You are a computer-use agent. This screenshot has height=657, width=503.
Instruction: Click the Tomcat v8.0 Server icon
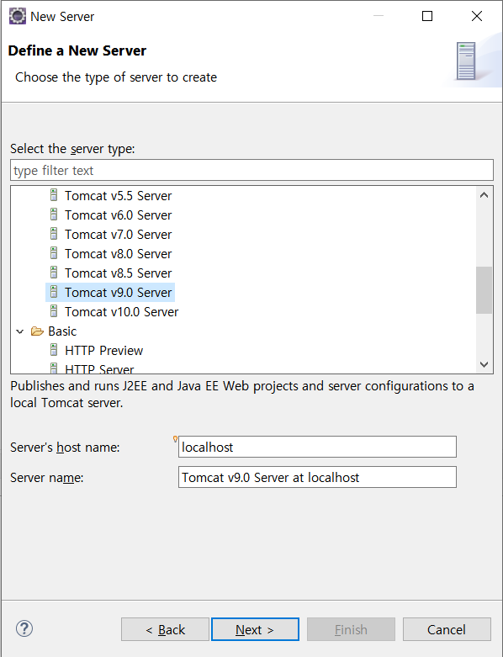[x=54, y=253]
